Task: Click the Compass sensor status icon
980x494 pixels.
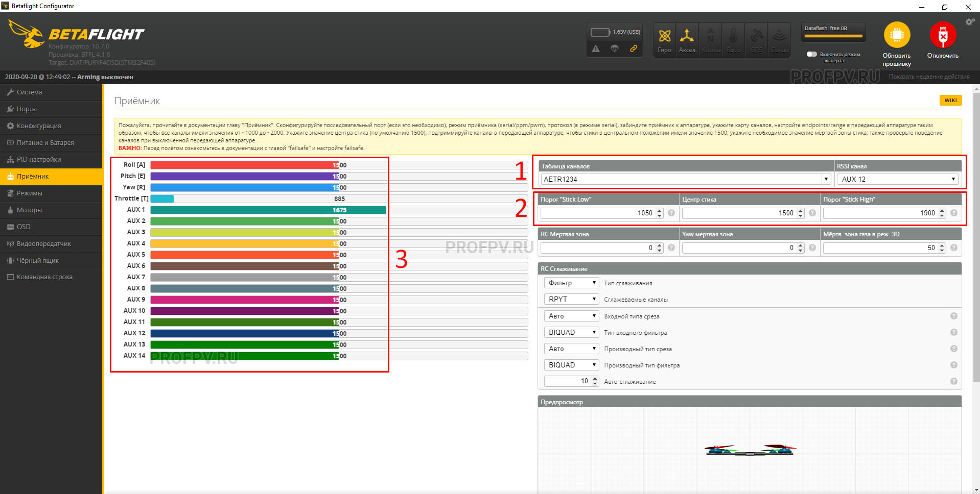Action: coord(711,40)
